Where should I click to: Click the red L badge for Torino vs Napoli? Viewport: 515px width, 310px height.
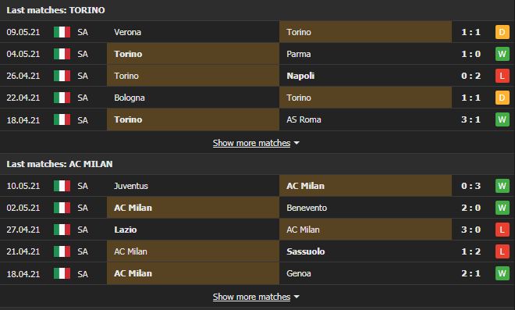[x=503, y=76]
